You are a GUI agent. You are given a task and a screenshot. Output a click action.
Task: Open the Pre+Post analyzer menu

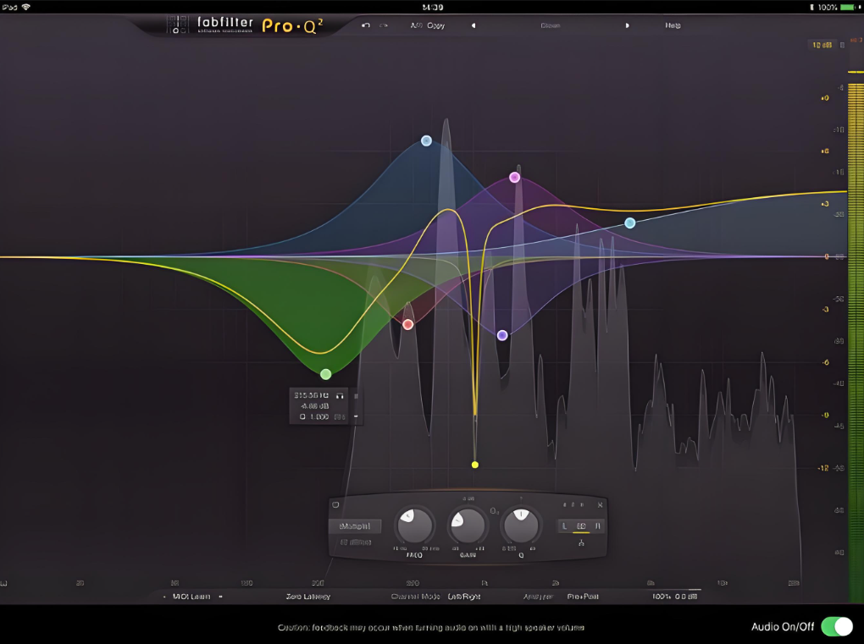coord(583,597)
